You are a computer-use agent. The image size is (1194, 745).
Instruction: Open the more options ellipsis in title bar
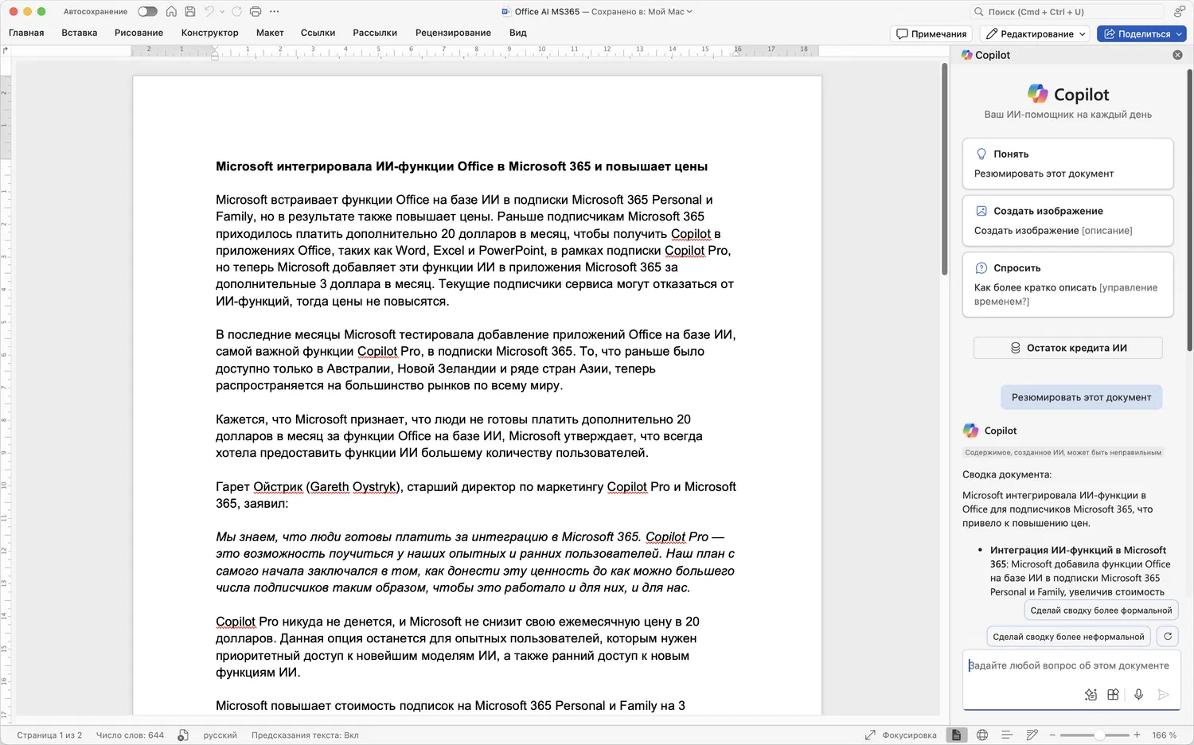point(275,12)
